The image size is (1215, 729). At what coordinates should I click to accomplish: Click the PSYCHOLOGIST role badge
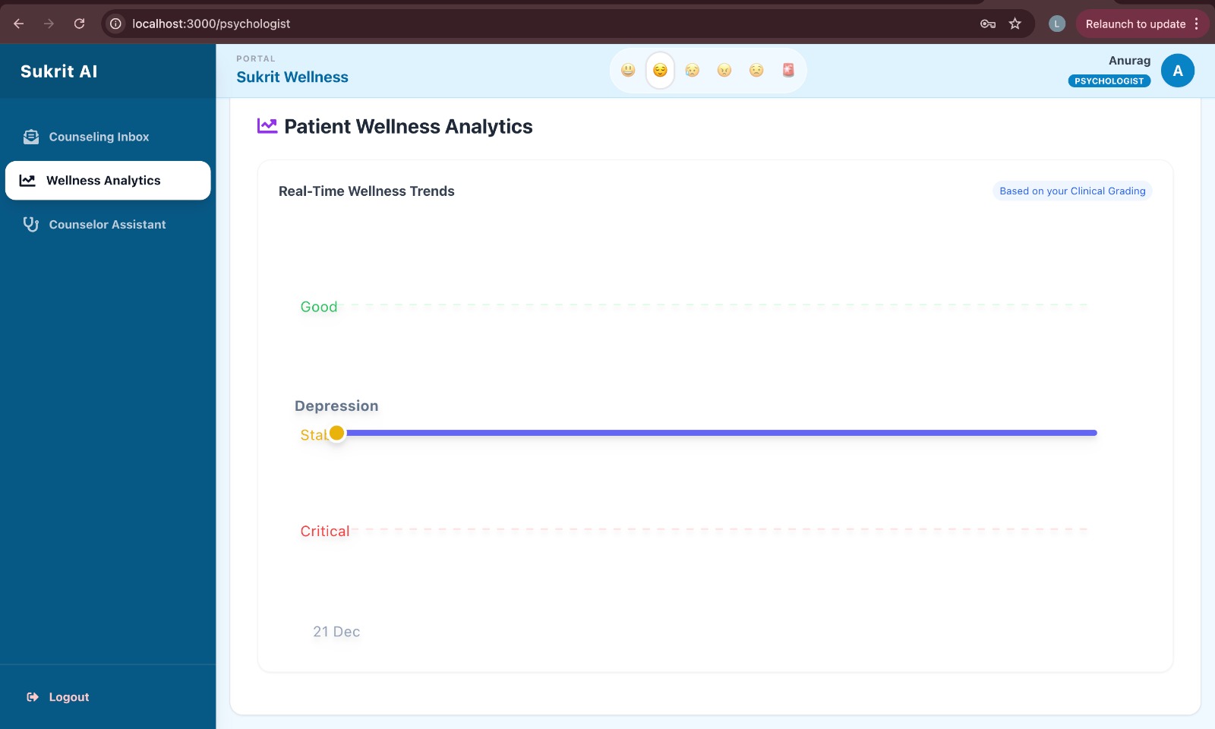(x=1109, y=80)
